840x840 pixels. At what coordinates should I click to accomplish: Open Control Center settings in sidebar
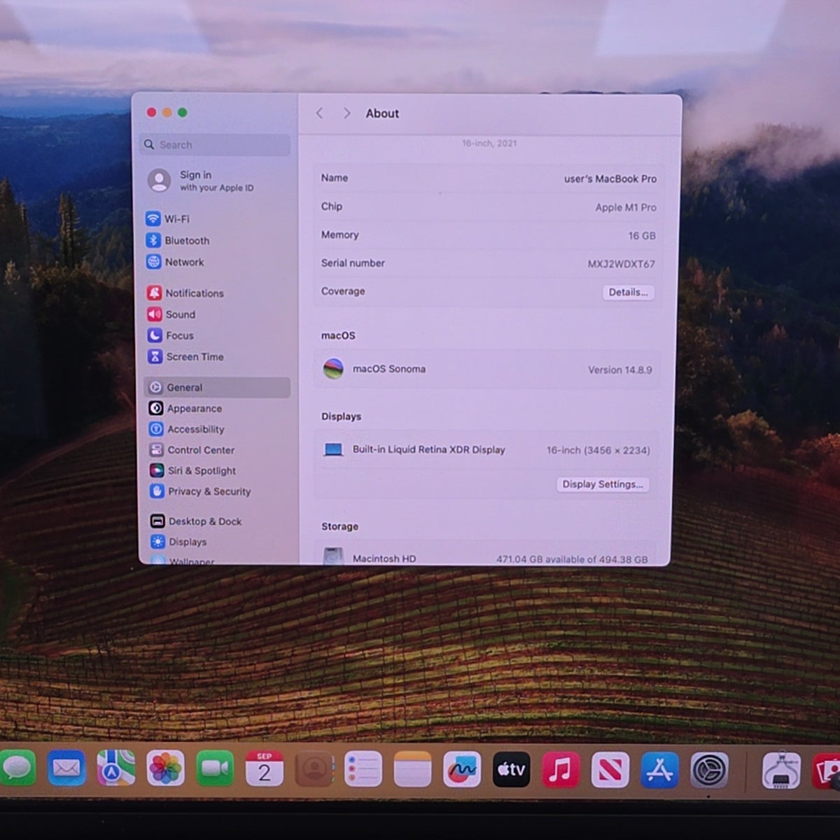192,450
